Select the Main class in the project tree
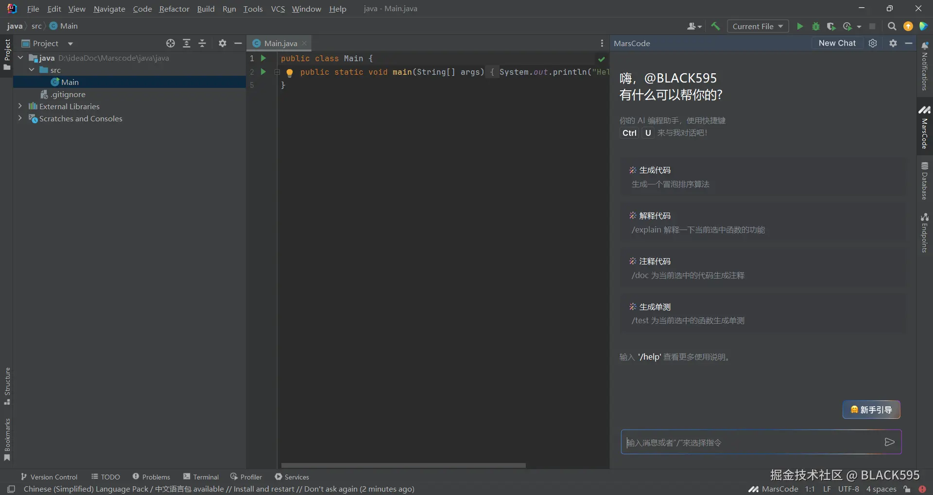 click(70, 82)
